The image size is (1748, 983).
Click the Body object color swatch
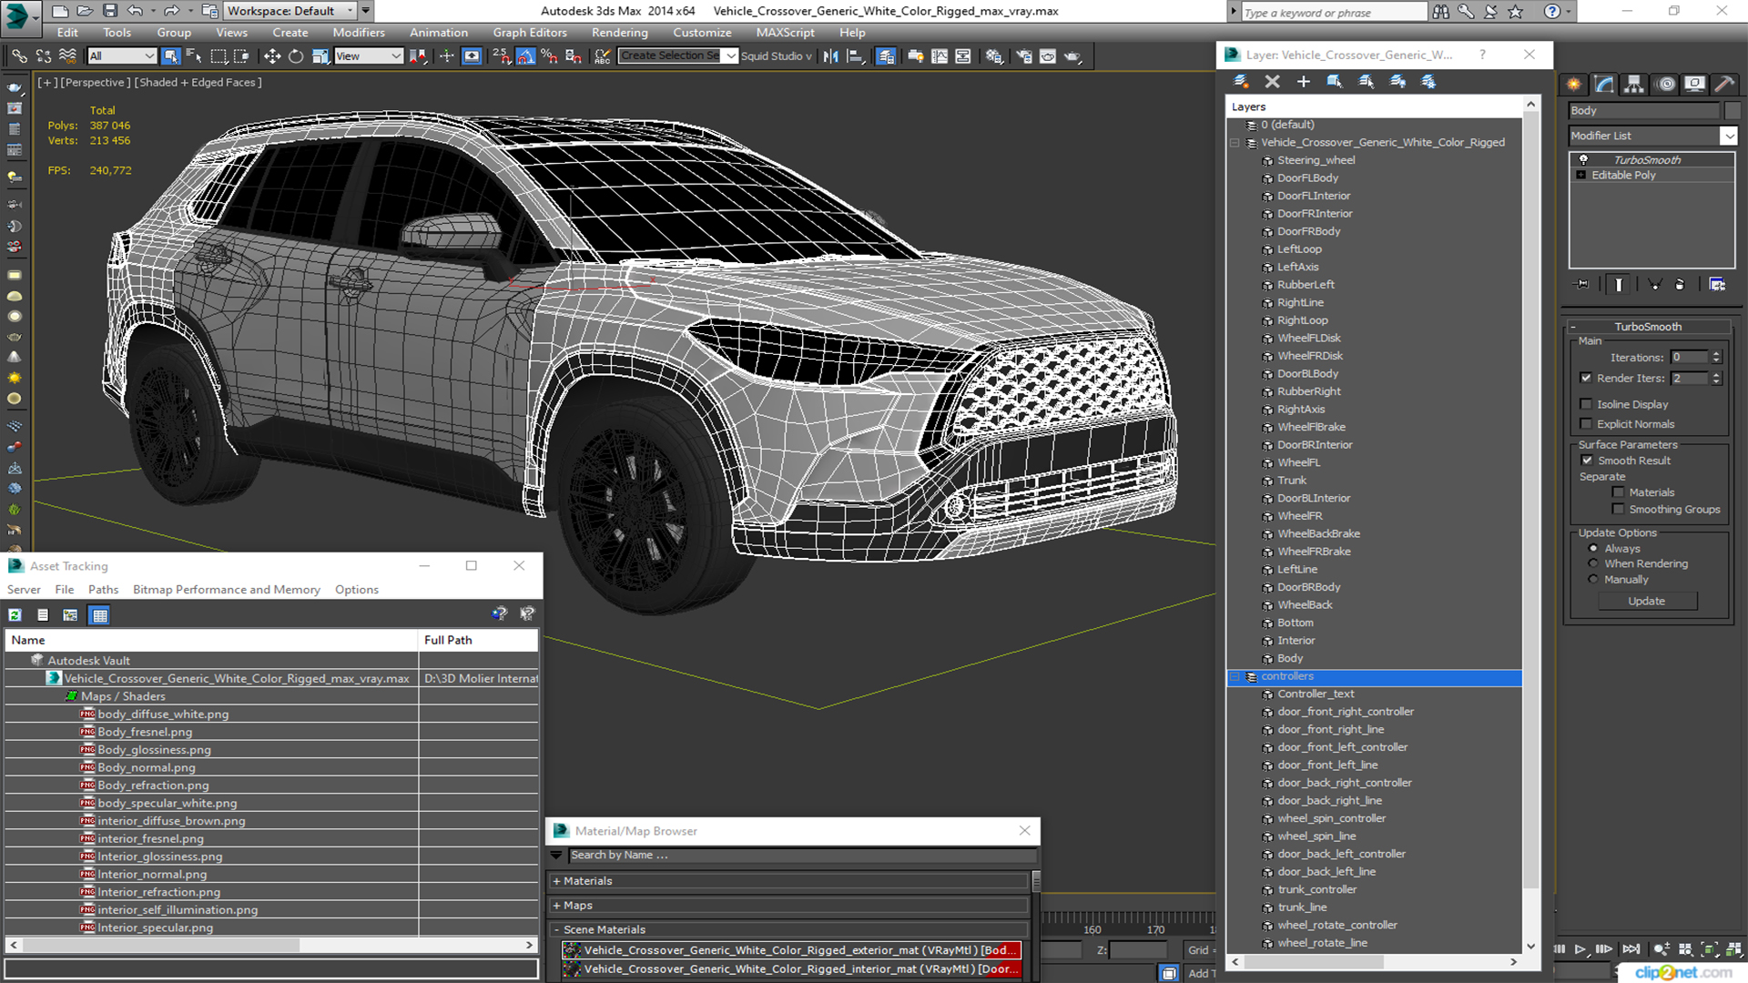pos(1733,111)
